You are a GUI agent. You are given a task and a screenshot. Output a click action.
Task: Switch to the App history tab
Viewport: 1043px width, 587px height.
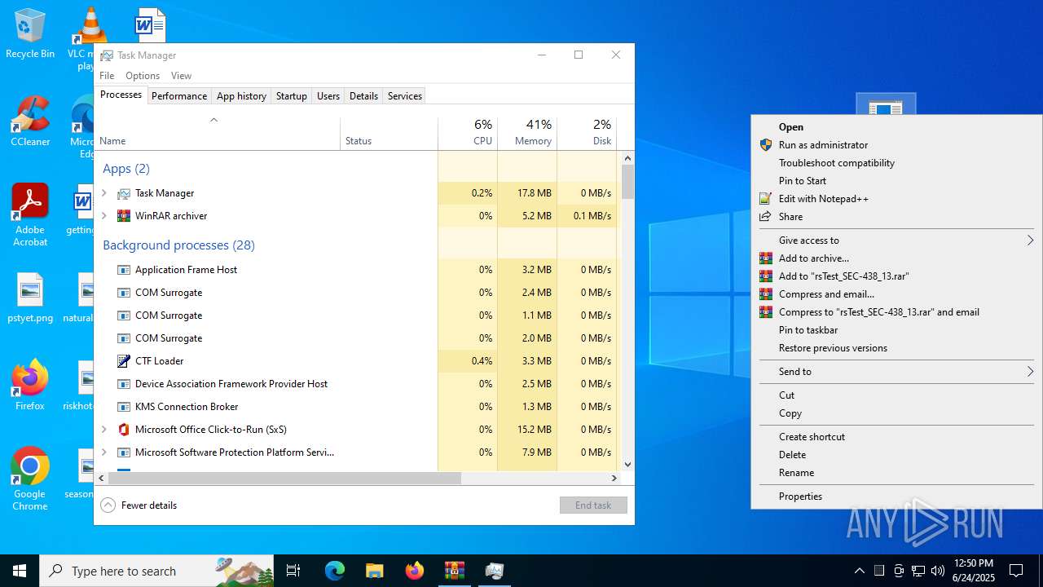(241, 96)
